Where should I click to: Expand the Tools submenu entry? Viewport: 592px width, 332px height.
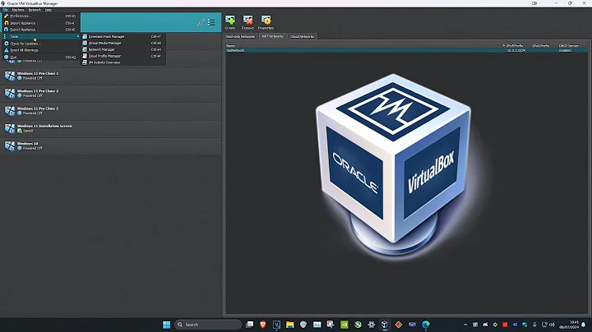[x=40, y=37]
